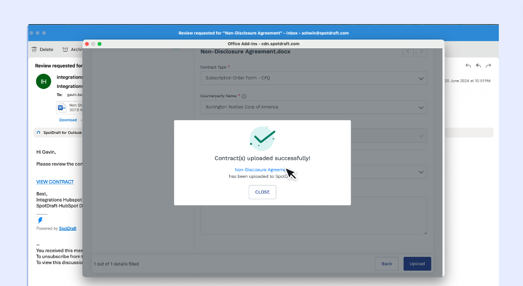Select '1 out of 1 details filled' text

(x=116, y=264)
